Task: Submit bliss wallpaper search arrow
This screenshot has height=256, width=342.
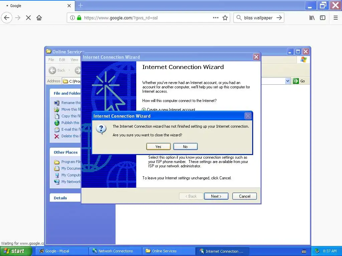Action: [x=279, y=18]
